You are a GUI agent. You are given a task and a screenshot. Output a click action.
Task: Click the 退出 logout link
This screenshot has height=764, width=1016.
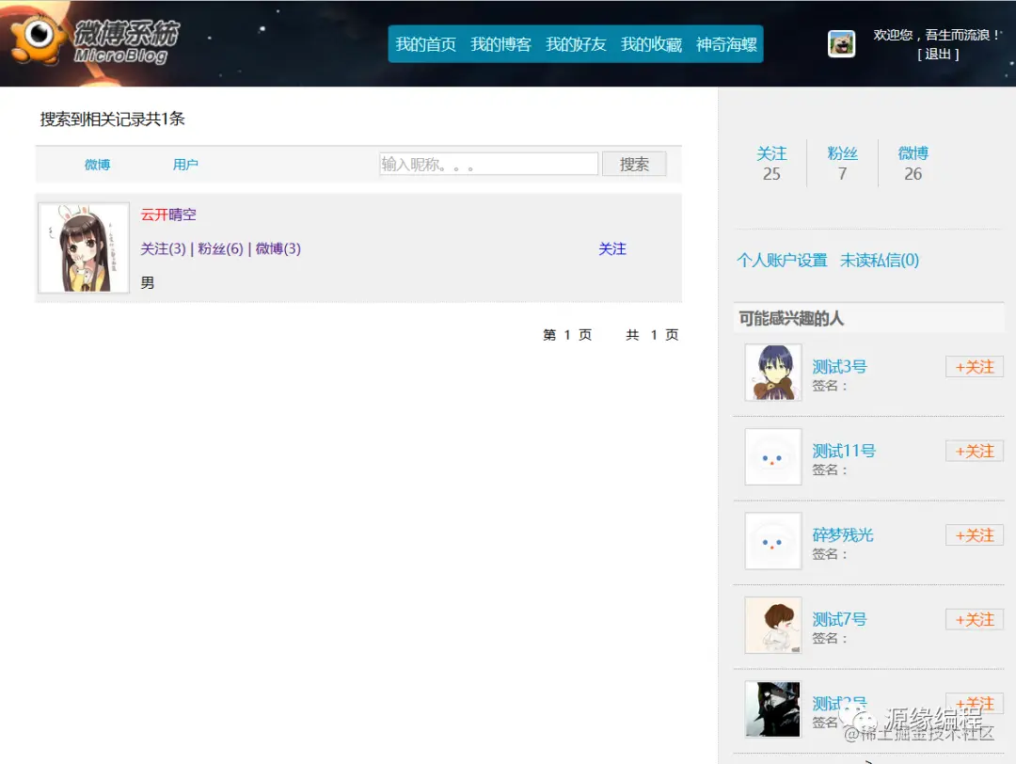click(938, 54)
